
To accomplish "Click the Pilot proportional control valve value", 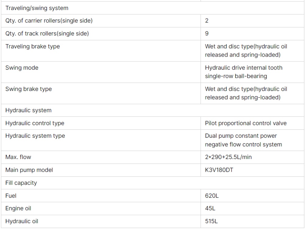I will click(246, 123).
